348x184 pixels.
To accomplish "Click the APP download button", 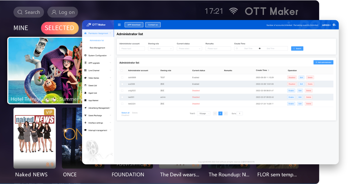I will 134,25.
